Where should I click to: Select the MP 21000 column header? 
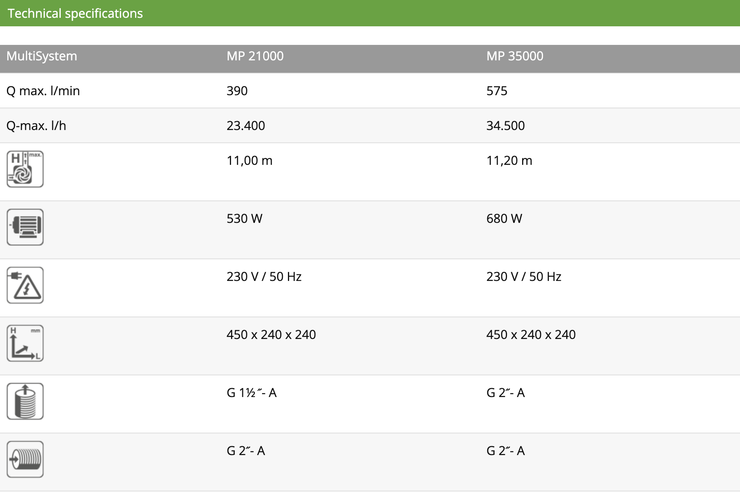255,56
